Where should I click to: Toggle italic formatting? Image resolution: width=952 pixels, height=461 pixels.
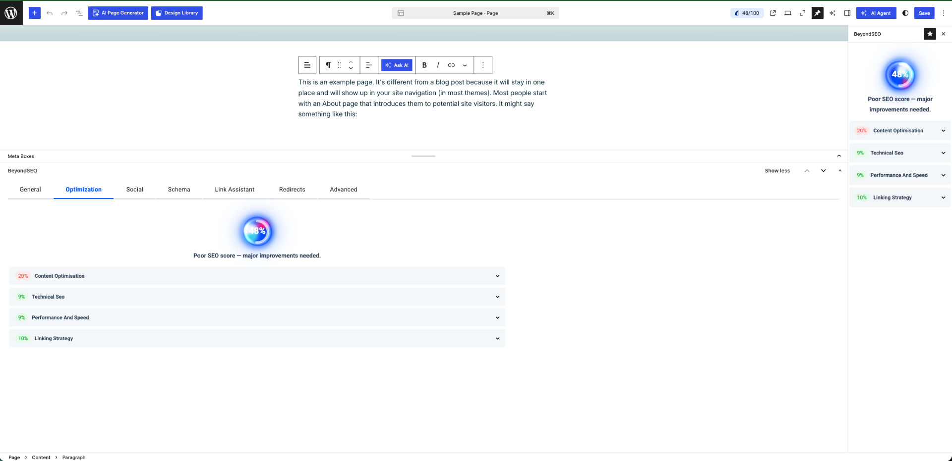[438, 65]
